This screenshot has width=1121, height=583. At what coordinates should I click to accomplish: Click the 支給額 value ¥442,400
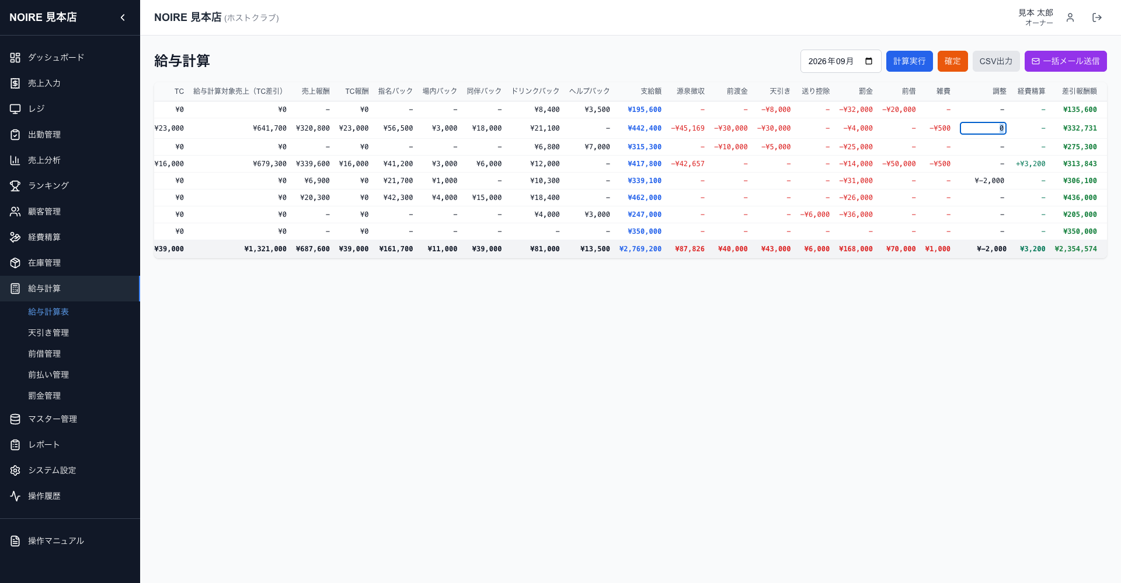[644, 128]
